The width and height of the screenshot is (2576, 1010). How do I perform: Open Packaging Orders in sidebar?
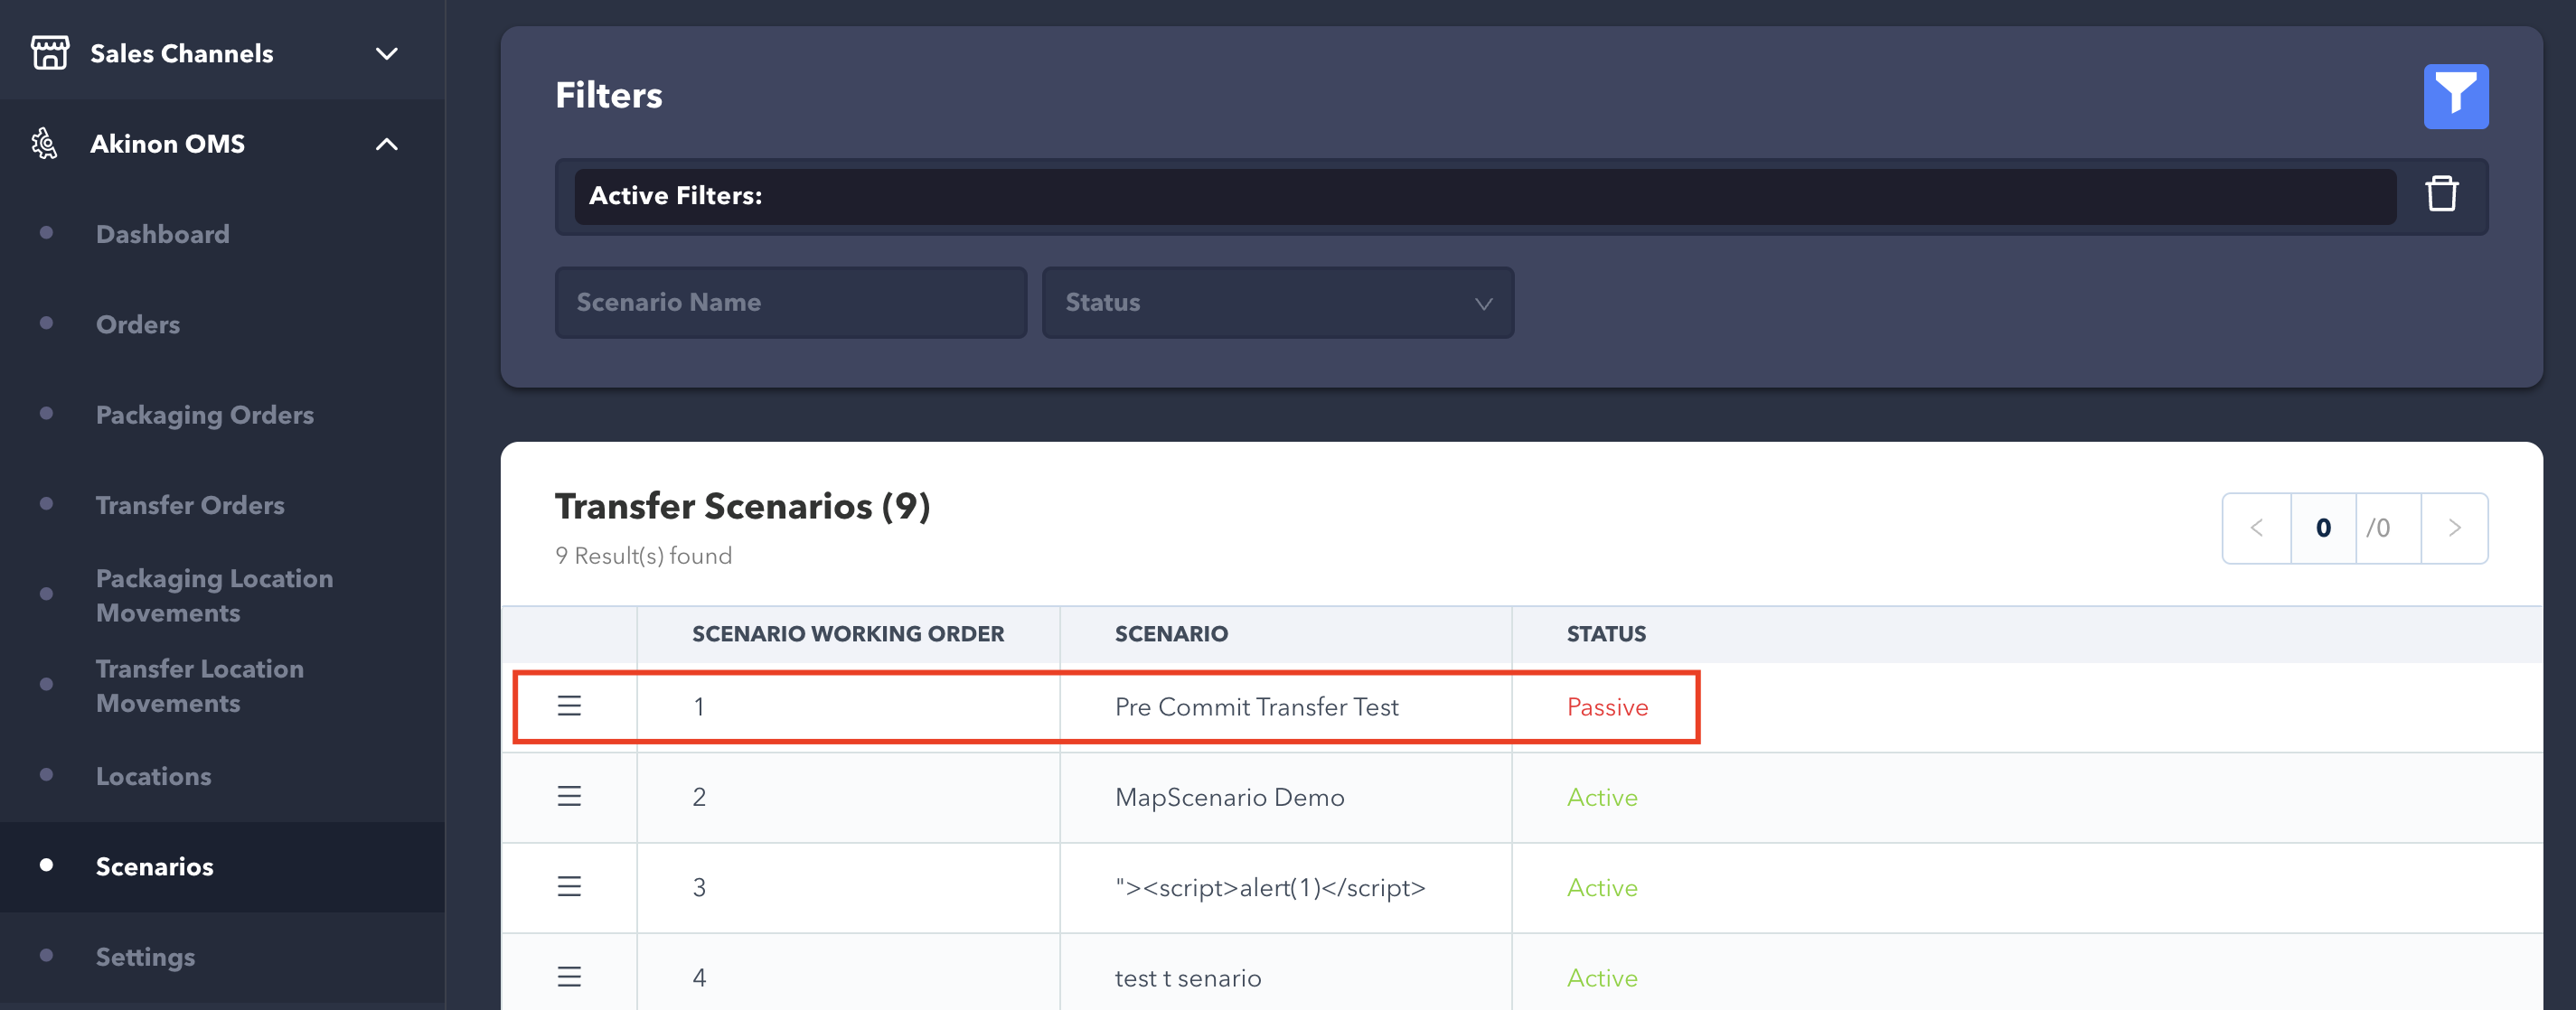point(204,415)
